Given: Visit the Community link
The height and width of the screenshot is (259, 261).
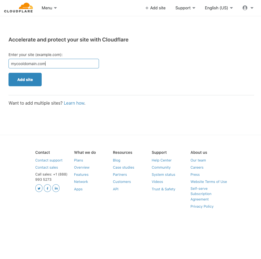Looking at the screenshot, I should (x=161, y=168).
